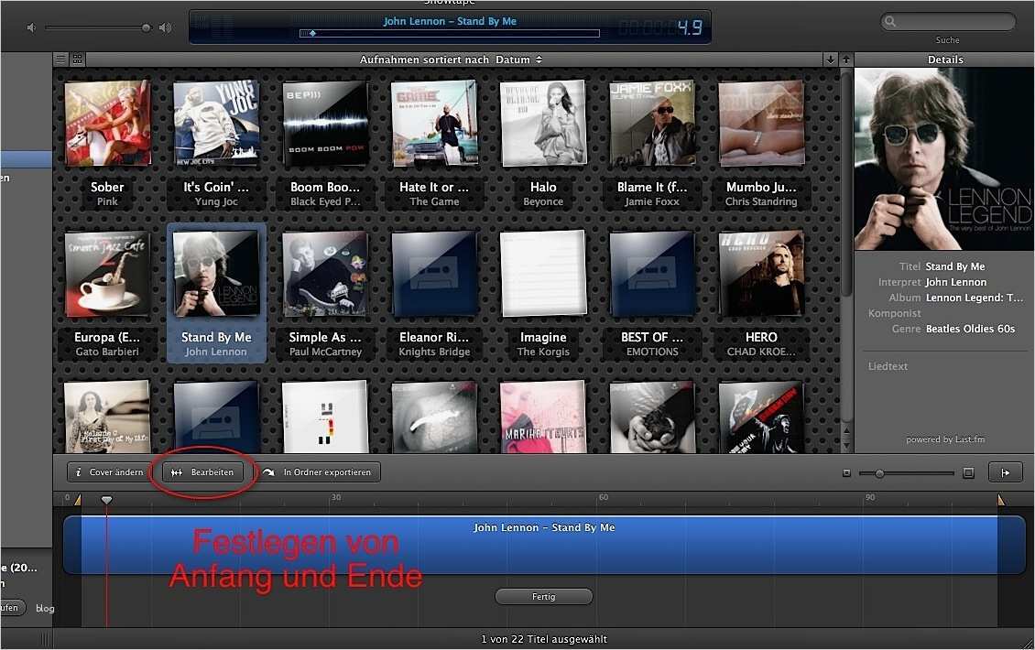
Task: Click the small thumbnail size icon
Action: [x=847, y=473]
